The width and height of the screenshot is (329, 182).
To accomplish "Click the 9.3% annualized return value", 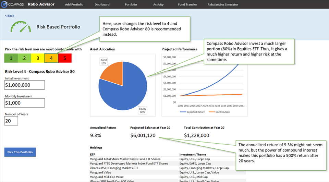I will point(96,135).
